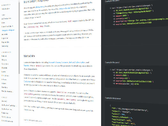This screenshot has width=168, height=126.
Task: Open Application Fees in sidebar
Action: pyautogui.click(x=7, y=109)
